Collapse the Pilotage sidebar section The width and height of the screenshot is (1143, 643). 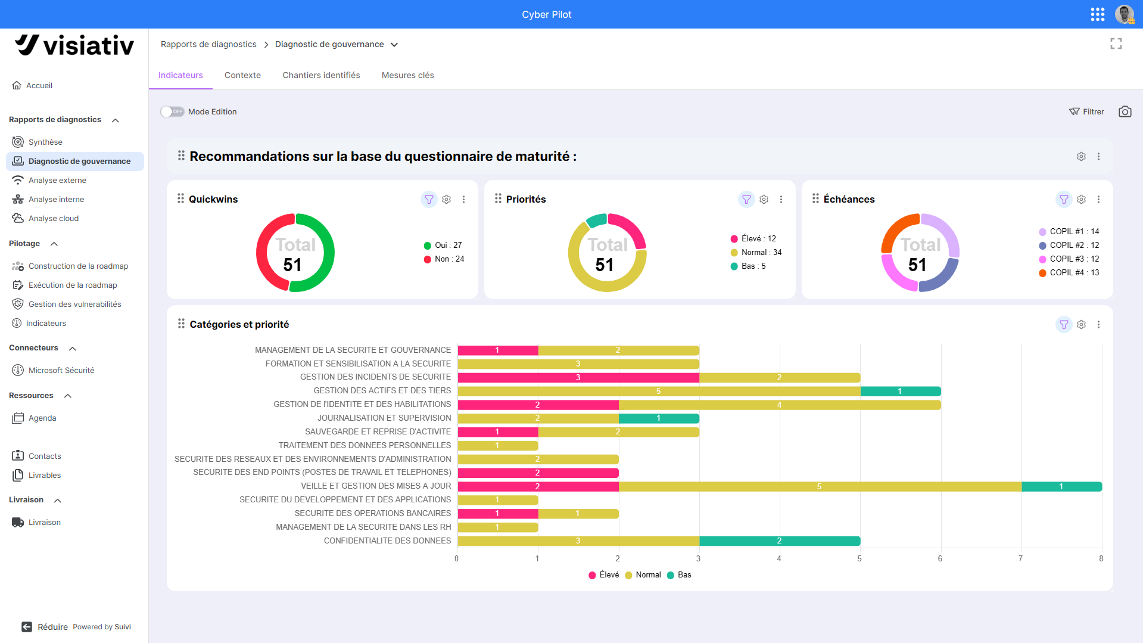click(54, 244)
